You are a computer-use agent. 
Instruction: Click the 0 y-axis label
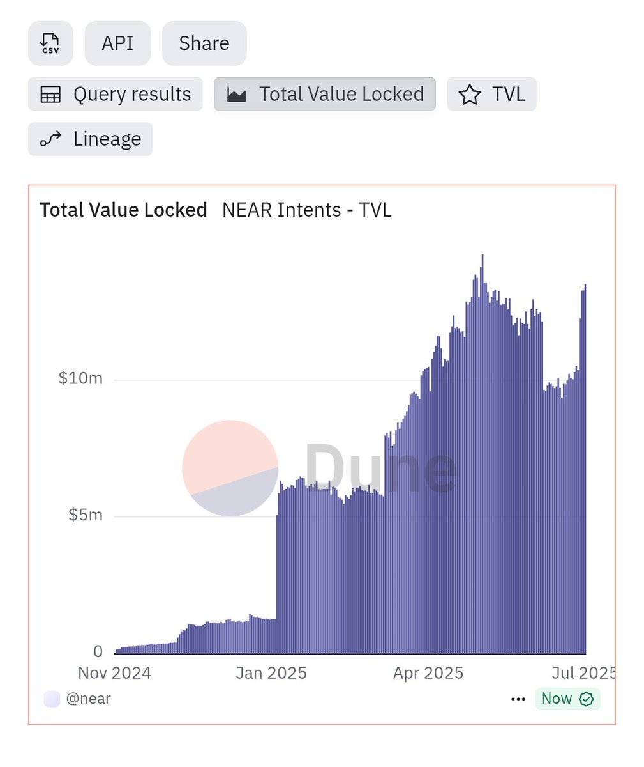click(x=98, y=651)
